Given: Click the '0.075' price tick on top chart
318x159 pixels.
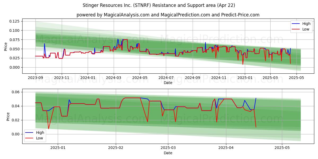Looking at the screenshot, I should tap(15, 40).
